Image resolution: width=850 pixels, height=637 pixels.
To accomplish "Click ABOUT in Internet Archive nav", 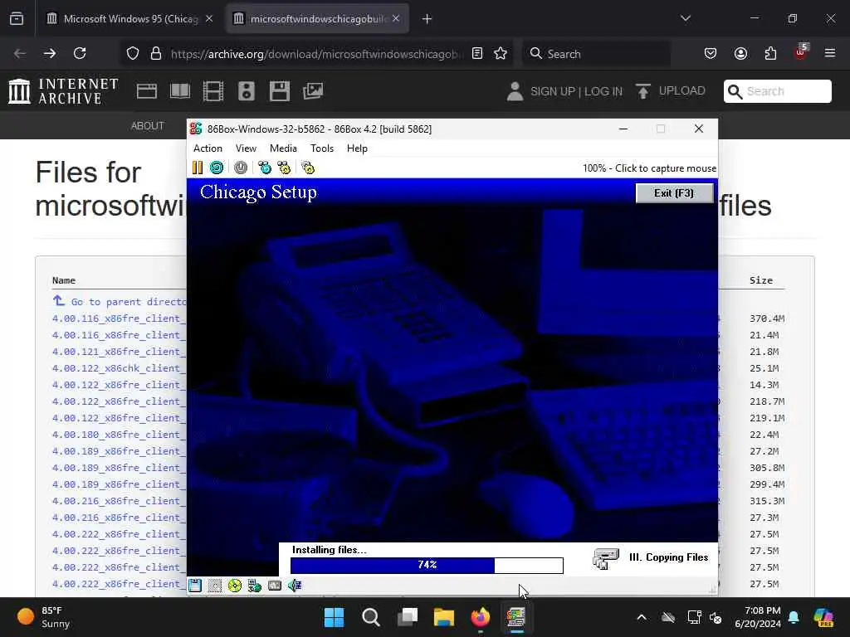I will point(148,126).
